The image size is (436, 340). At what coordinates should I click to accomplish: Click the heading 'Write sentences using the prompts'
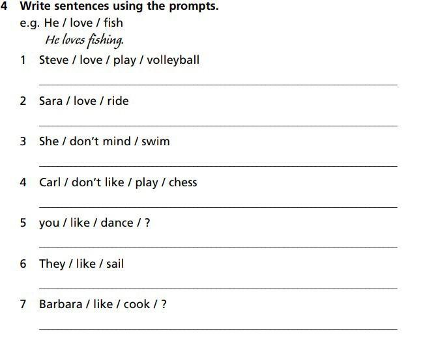click(119, 7)
